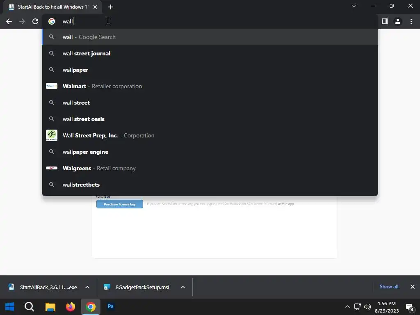The image size is (420, 315).
Task: Expand options for 8GadgetPackSetup.msi download
Action: [x=183, y=287]
